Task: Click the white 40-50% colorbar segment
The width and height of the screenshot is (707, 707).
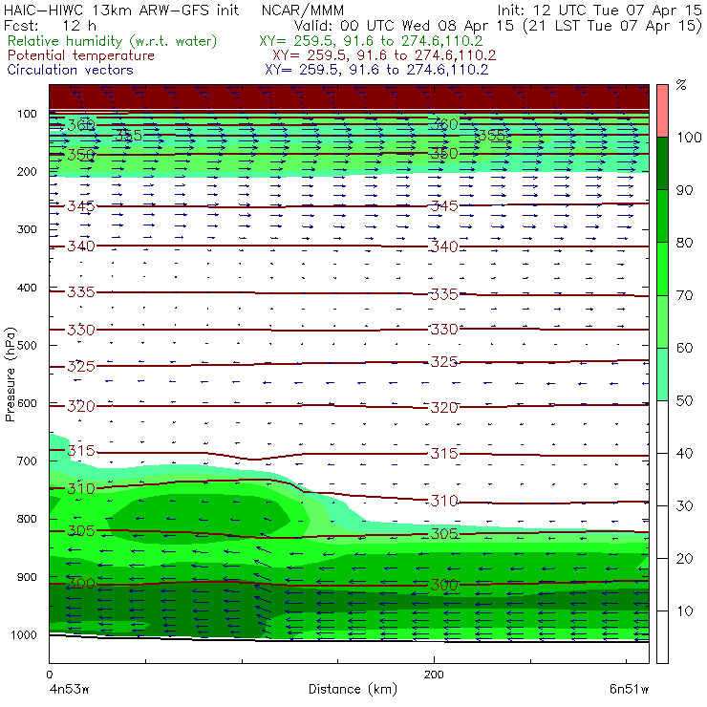Action: click(662, 426)
